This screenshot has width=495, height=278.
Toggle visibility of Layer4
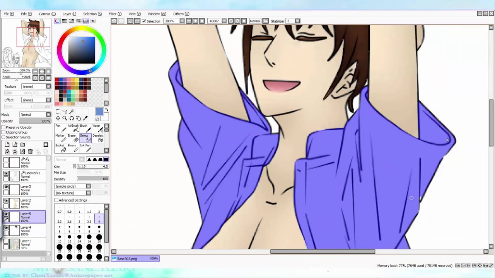pyautogui.click(x=6, y=228)
